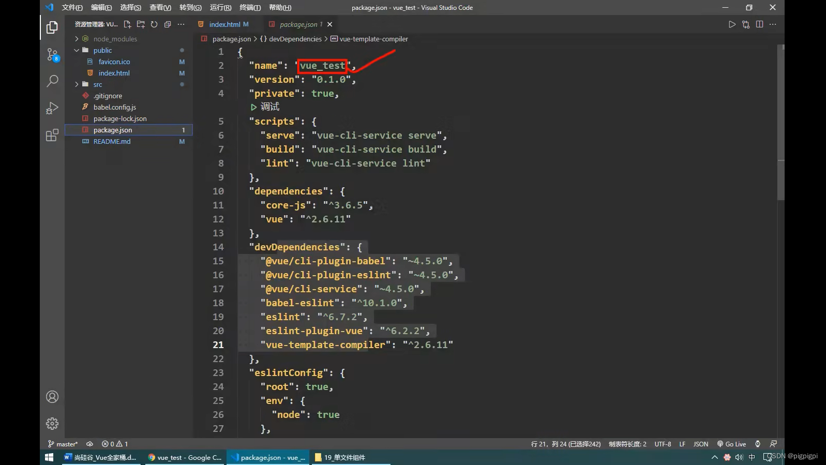The height and width of the screenshot is (465, 826).
Task: Open index.html in the file tree
Action: [x=129, y=73]
